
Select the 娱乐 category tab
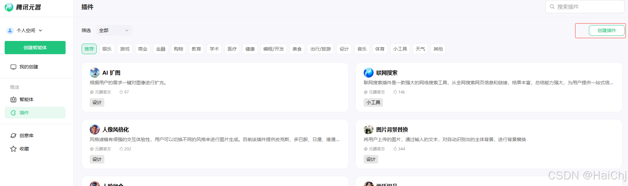click(x=107, y=49)
